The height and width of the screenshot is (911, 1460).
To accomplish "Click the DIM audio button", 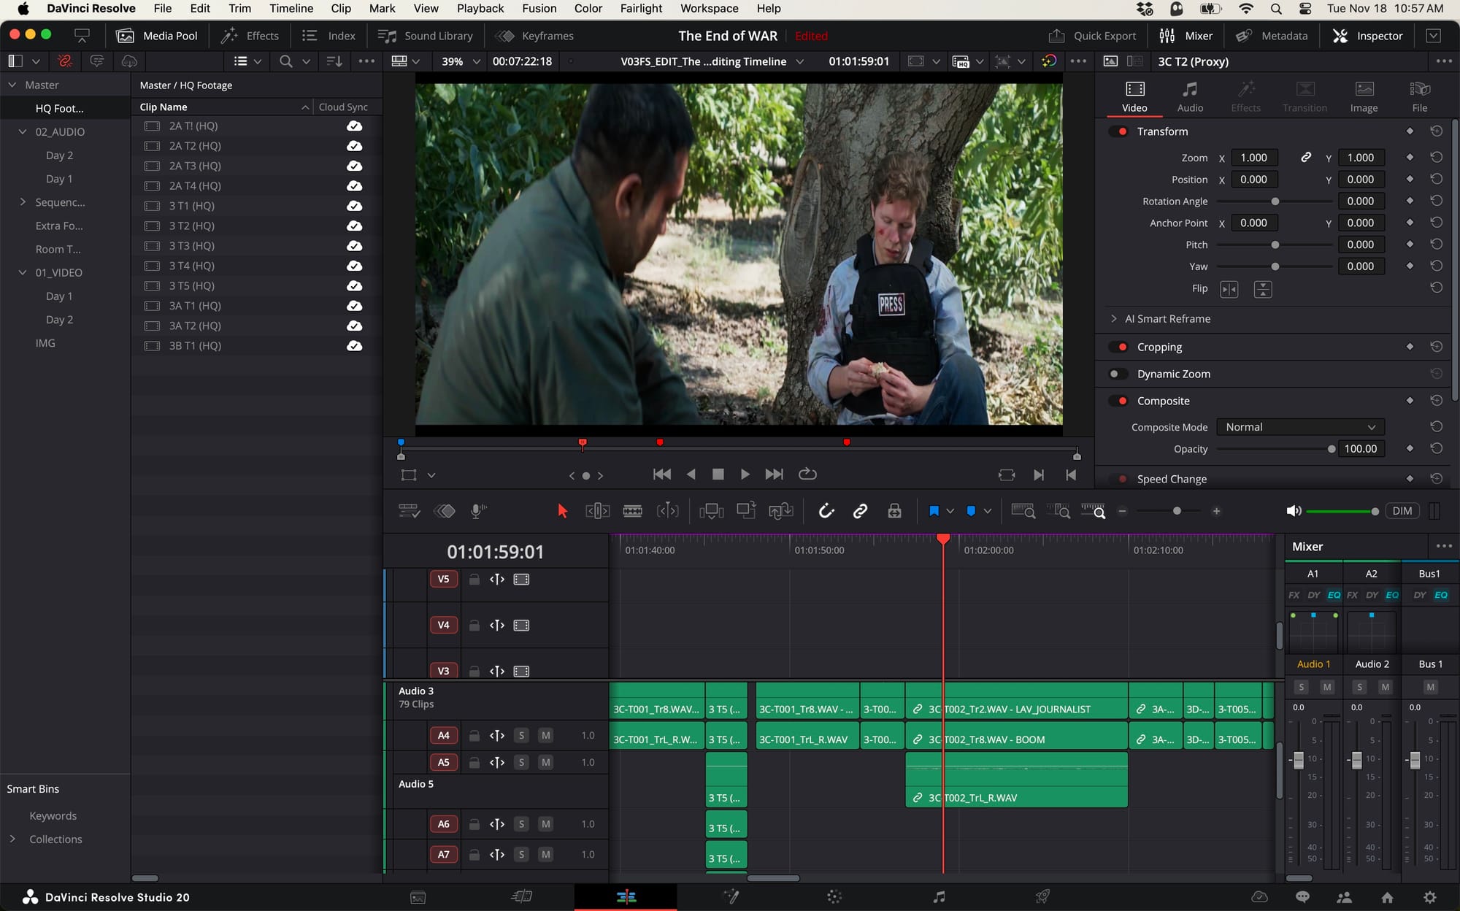I will [x=1402, y=511].
